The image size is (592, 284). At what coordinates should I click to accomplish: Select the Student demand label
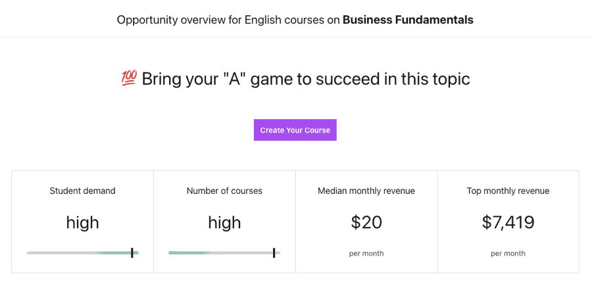82,191
